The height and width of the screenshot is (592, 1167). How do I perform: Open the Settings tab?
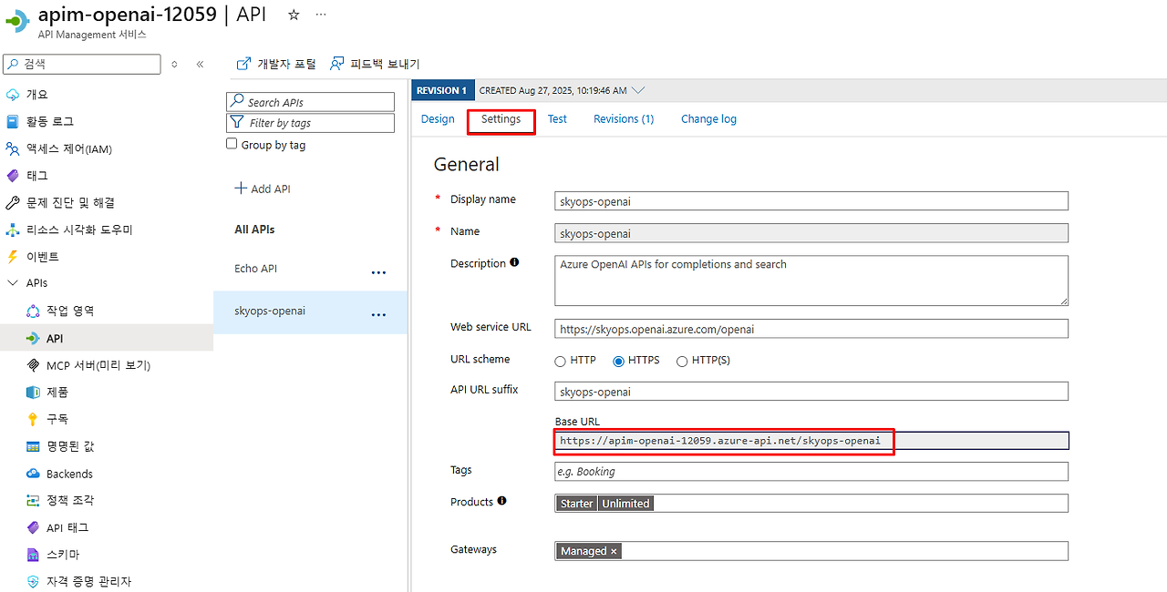[x=501, y=119]
